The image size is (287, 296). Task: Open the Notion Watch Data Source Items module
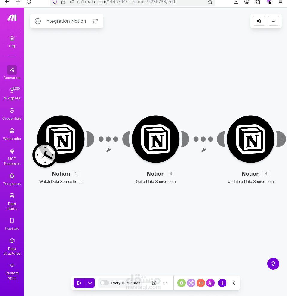[x=61, y=139]
